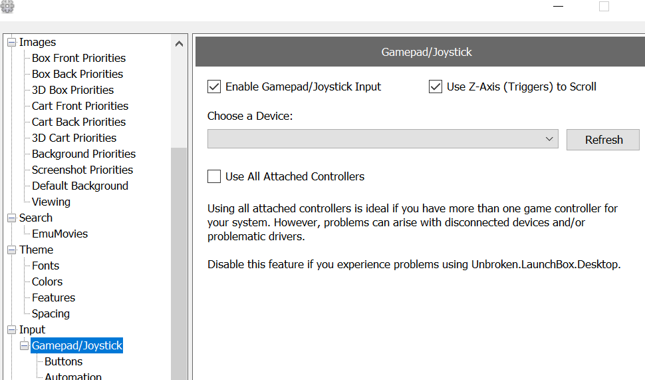The height and width of the screenshot is (380, 645).
Task: Click the gear icon in title bar
Action: (7, 6)
